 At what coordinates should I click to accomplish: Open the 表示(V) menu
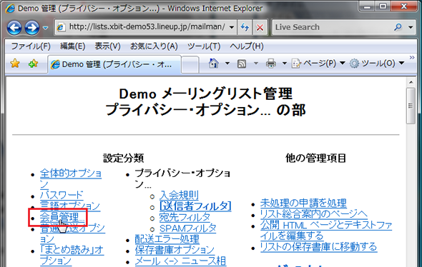(x=107, y=46)
